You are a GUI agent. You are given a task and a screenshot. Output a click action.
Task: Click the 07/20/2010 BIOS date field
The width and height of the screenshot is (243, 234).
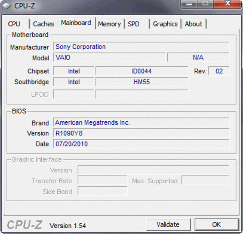pos(141,144)
